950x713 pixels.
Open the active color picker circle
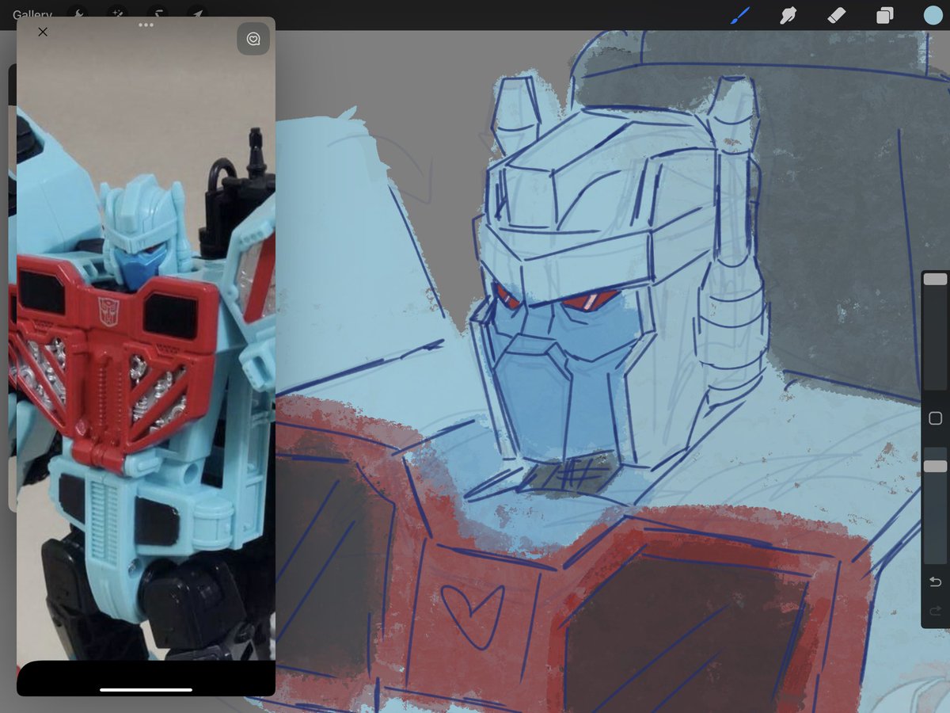point(933,15)
